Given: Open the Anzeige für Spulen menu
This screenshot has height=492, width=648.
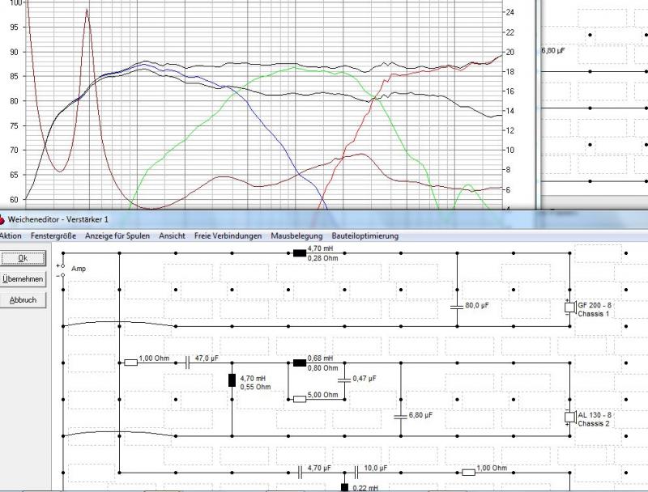Looking at the screenshot, I should [117, 236].
